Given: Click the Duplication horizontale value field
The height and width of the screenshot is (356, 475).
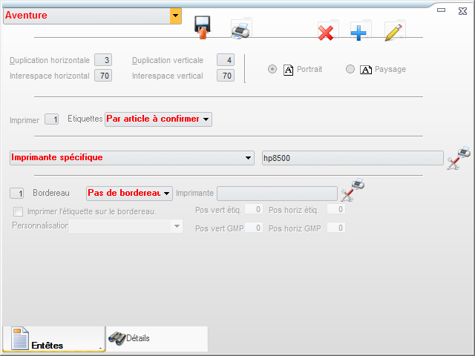Looking at the screenshot, I should 103,60.
